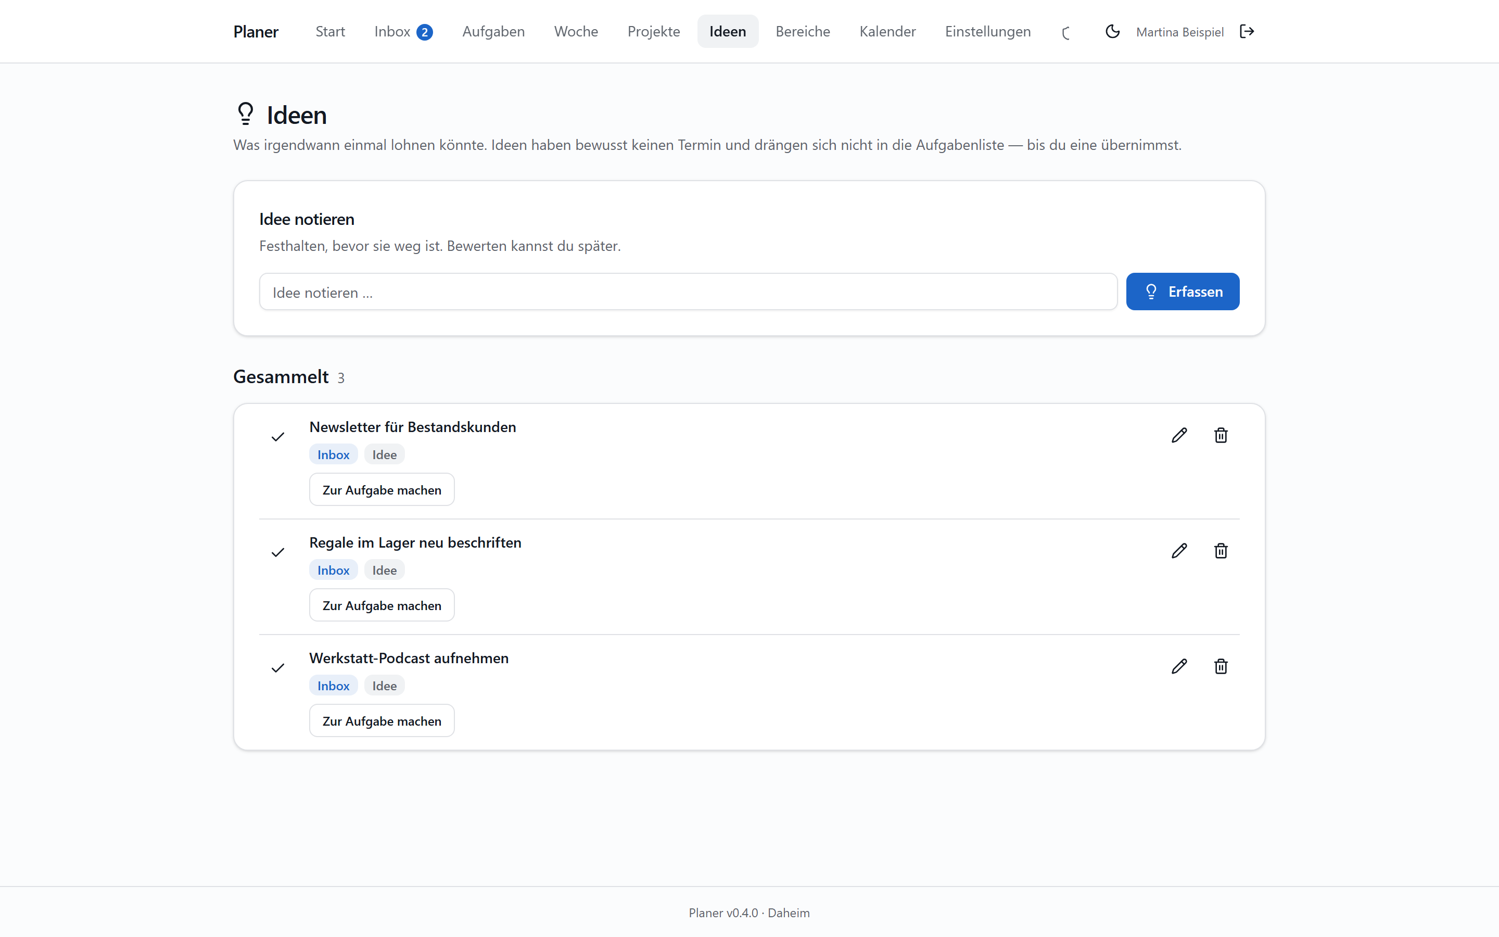Click pencil icon for Regale im Lager
The width and height of the screenshot is (1499, 937).
pos(1179,551)
